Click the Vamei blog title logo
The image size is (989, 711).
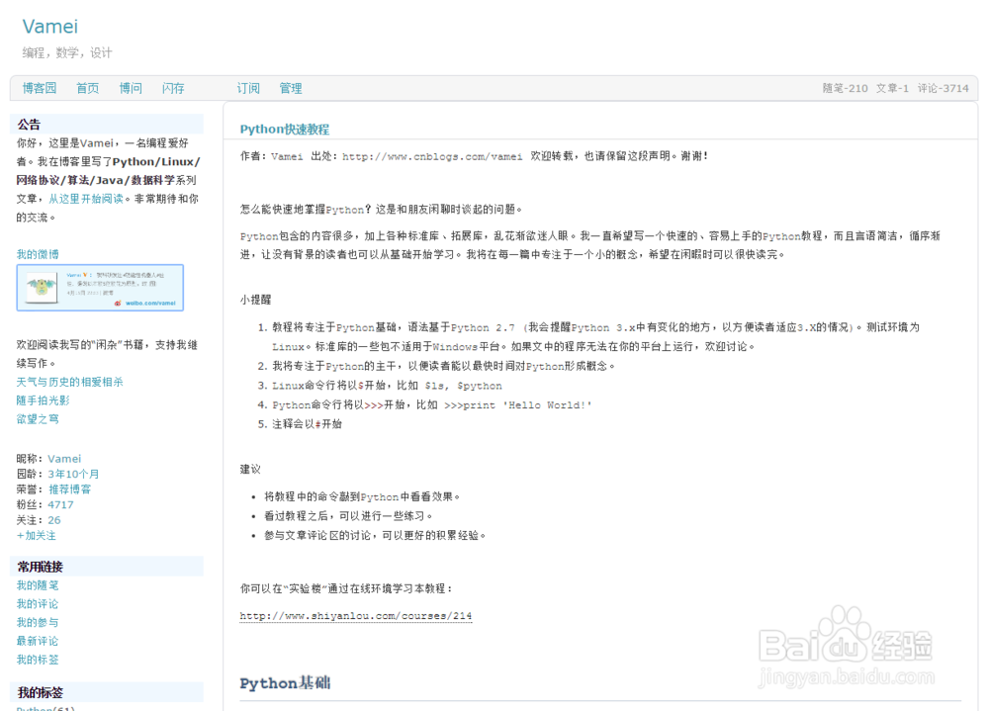tap(49, 26)
